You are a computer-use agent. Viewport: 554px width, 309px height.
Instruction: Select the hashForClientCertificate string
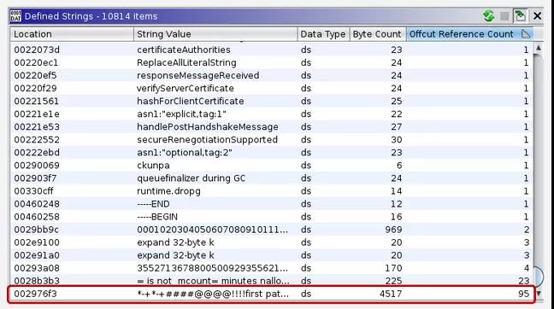[x=191, y=102]
